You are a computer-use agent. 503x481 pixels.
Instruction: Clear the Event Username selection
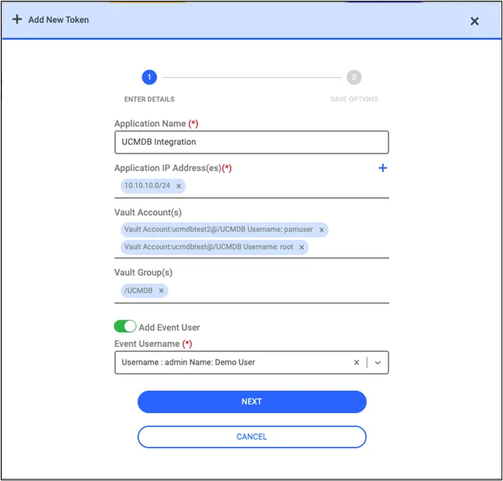point(357,362)
